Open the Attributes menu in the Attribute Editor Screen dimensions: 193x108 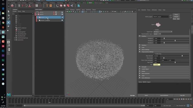(x=154, y=10)
